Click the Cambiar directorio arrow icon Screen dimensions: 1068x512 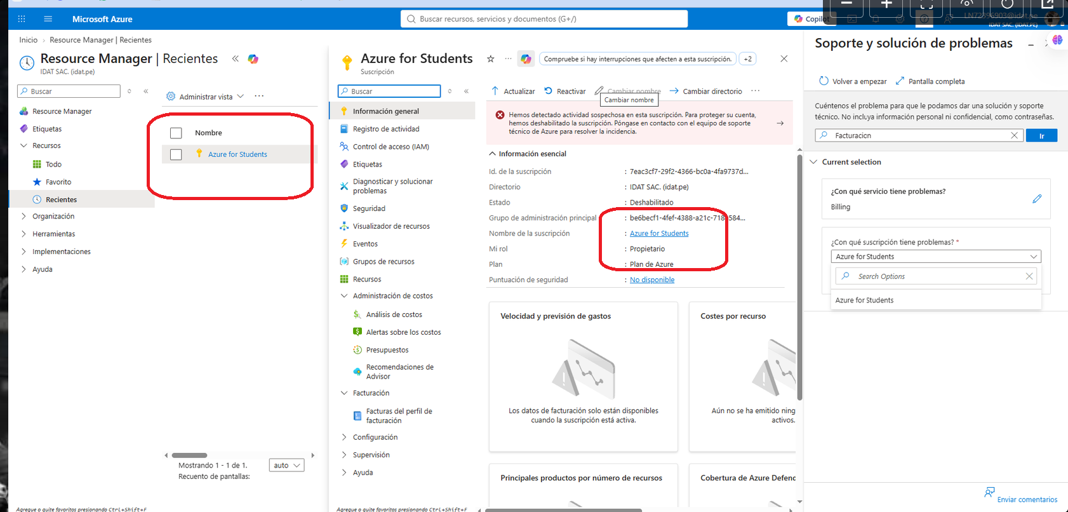(674, 91)
